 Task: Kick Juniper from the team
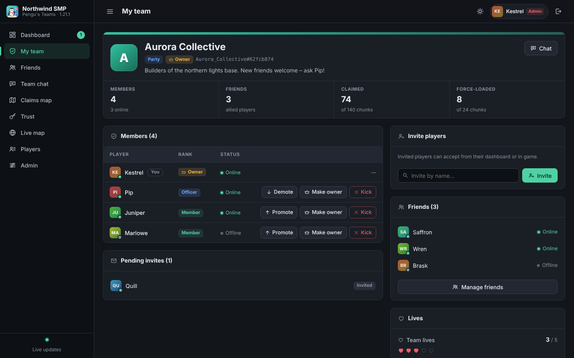363,212
